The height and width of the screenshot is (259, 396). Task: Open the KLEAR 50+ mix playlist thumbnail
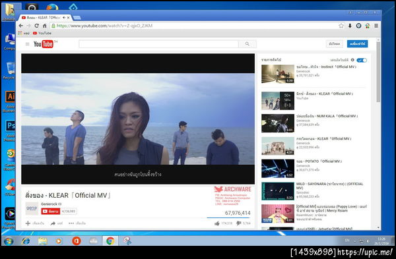(x=278, y=101)
